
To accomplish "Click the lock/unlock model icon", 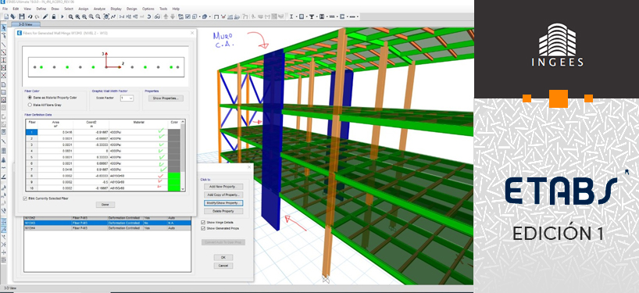I will tap(54, 16).
